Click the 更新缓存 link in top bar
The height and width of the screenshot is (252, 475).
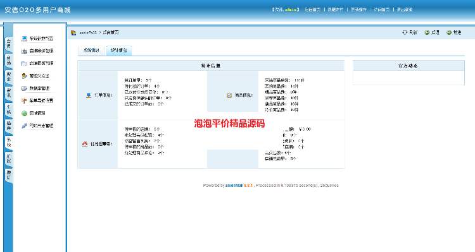(358, 9)
